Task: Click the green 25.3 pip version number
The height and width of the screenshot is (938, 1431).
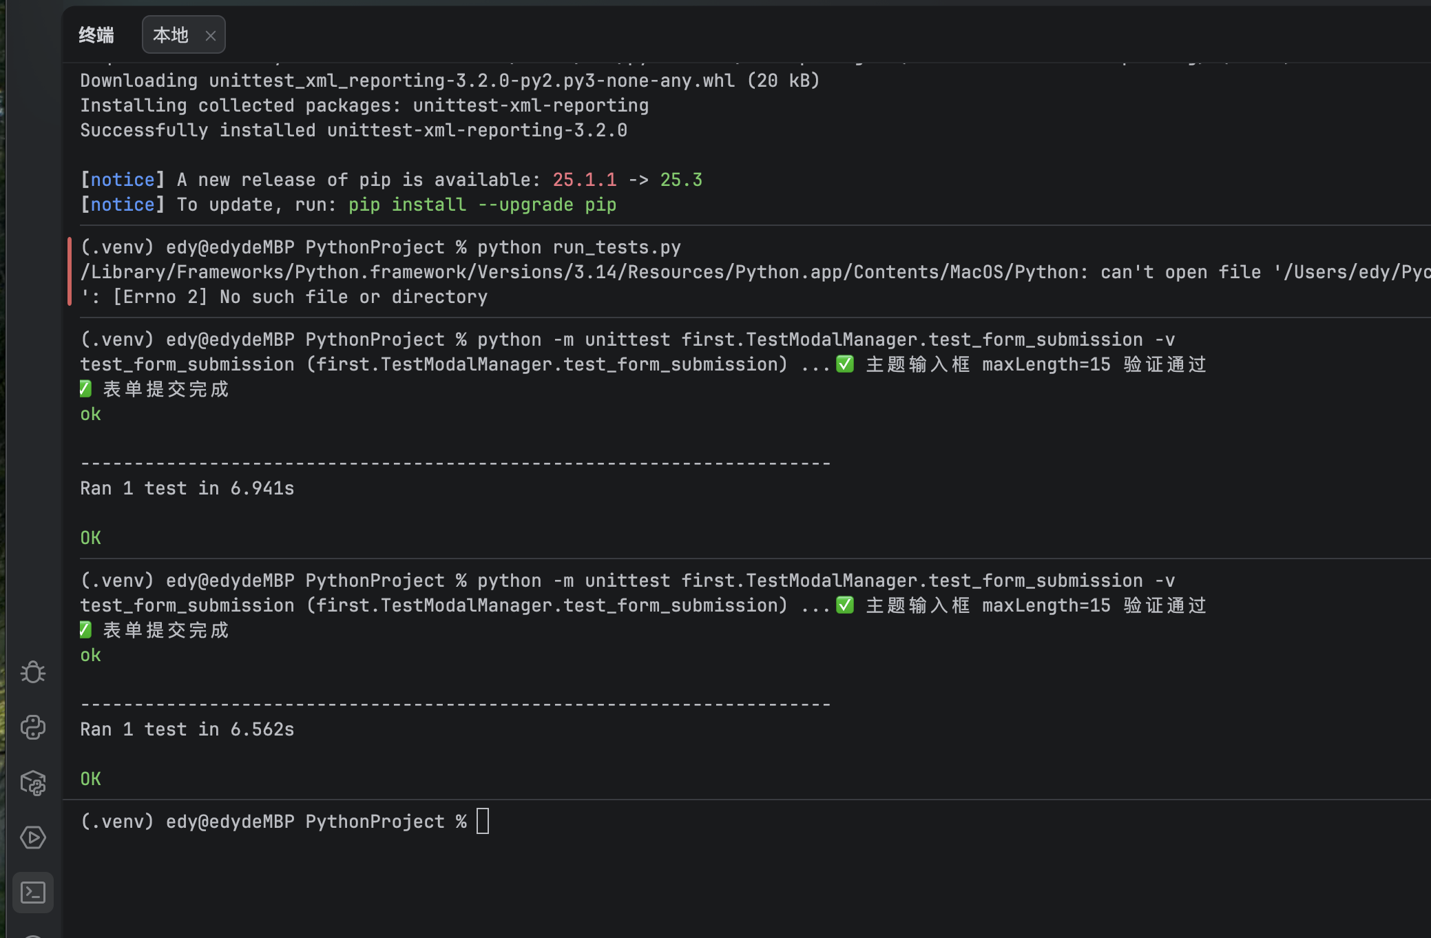Action: [x=681, y=180]
